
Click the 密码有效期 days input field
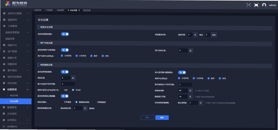click(183, 91)
